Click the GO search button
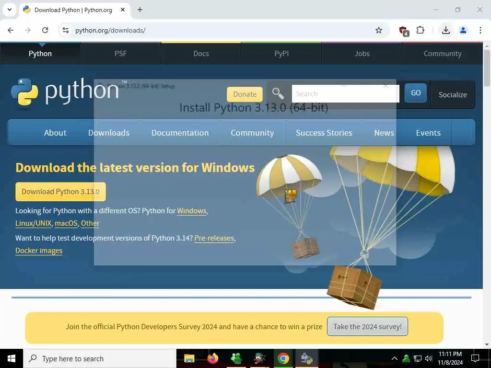 tap(416, 93)
